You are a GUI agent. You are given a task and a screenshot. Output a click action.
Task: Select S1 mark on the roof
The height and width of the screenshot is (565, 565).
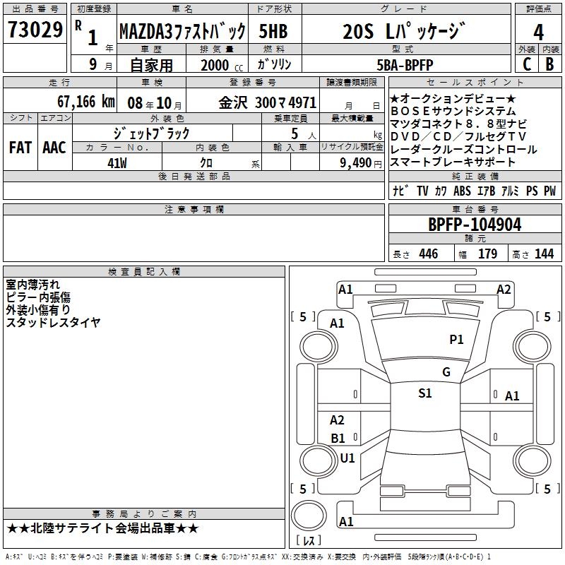pos(425,393)
